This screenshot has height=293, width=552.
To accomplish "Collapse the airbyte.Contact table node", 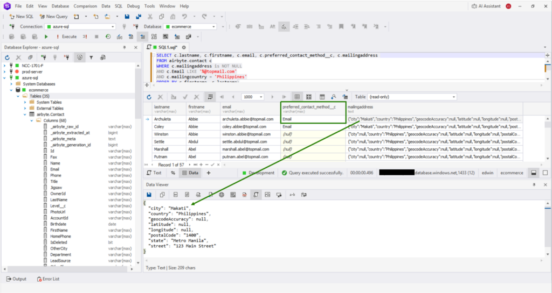I will point(24,115).
